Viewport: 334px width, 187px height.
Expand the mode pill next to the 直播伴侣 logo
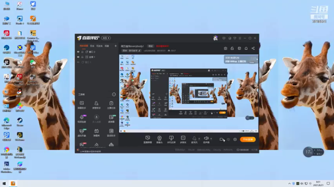click(106, 38)
